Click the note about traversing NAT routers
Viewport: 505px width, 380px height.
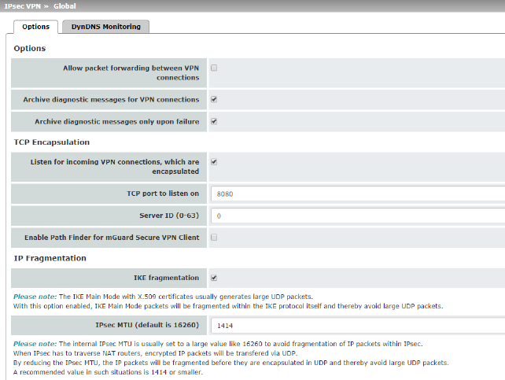coord(155,353)
